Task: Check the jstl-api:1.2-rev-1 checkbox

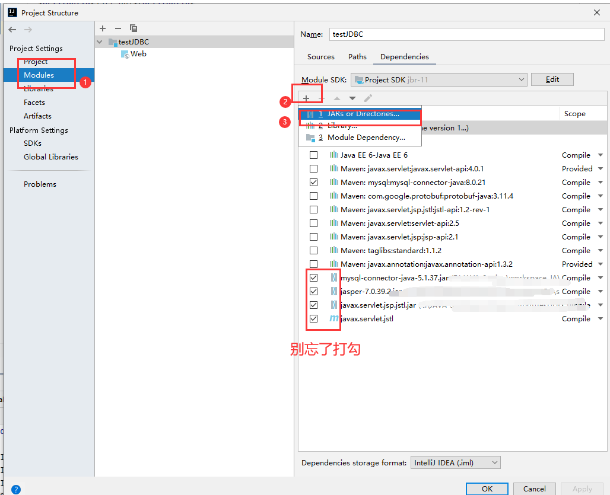Action: (313, 209)
